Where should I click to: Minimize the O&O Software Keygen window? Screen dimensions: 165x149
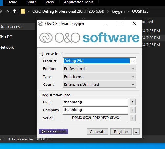click(105, 24)
